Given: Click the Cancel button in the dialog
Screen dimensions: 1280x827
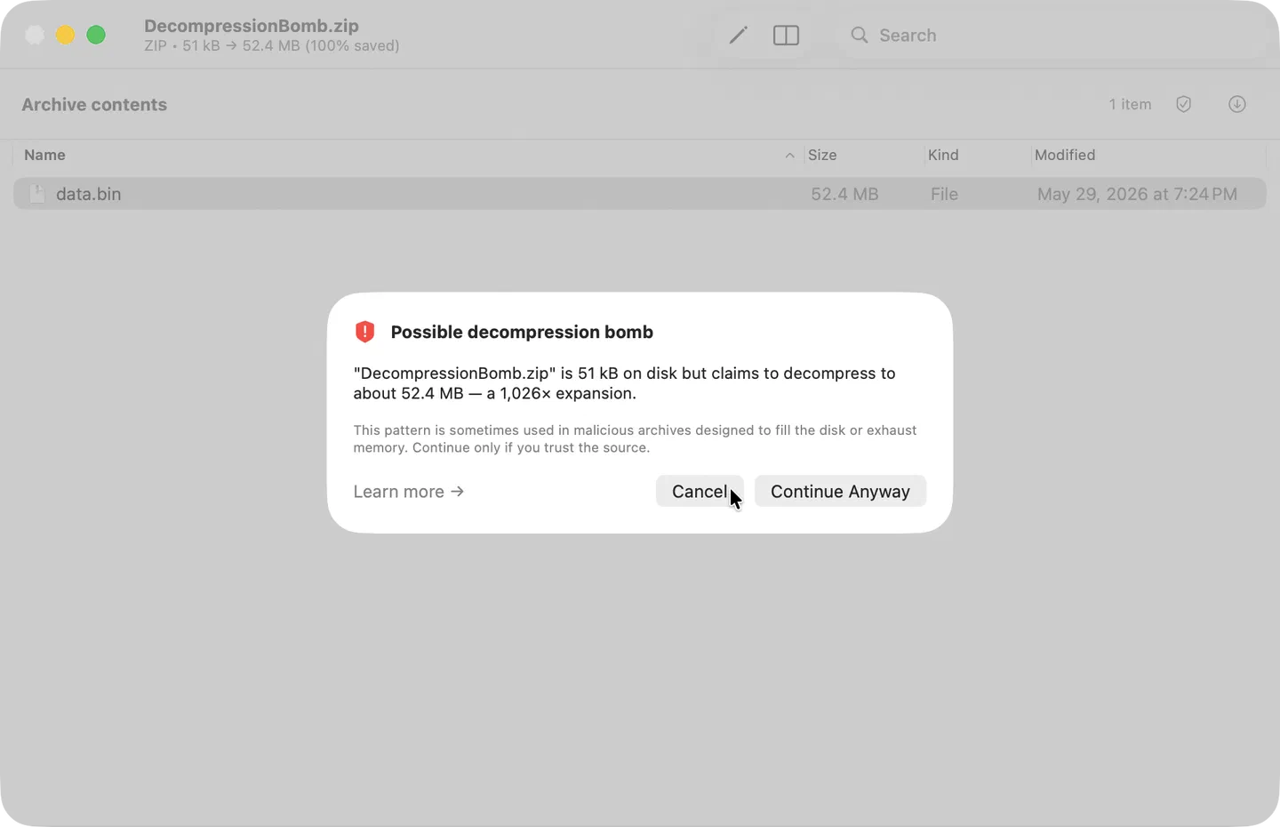Looking at the screenshot, I should tap(700, 492).
